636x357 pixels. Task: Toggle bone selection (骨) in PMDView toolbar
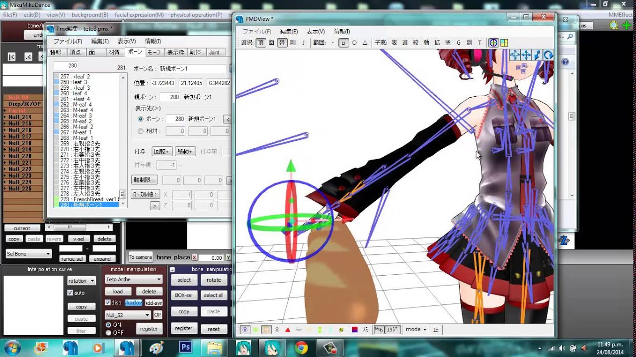click(282, 43)
